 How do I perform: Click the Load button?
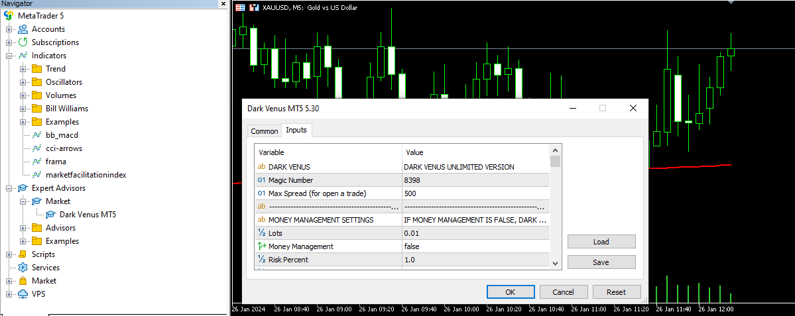(x=601, y=242)
